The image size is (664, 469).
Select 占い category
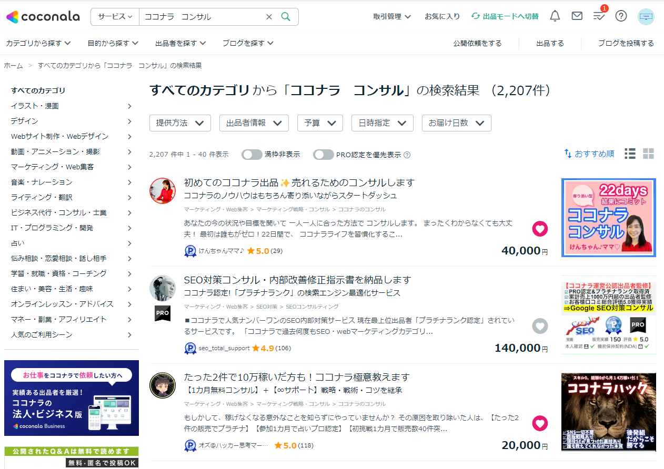(x=72, y=243)
